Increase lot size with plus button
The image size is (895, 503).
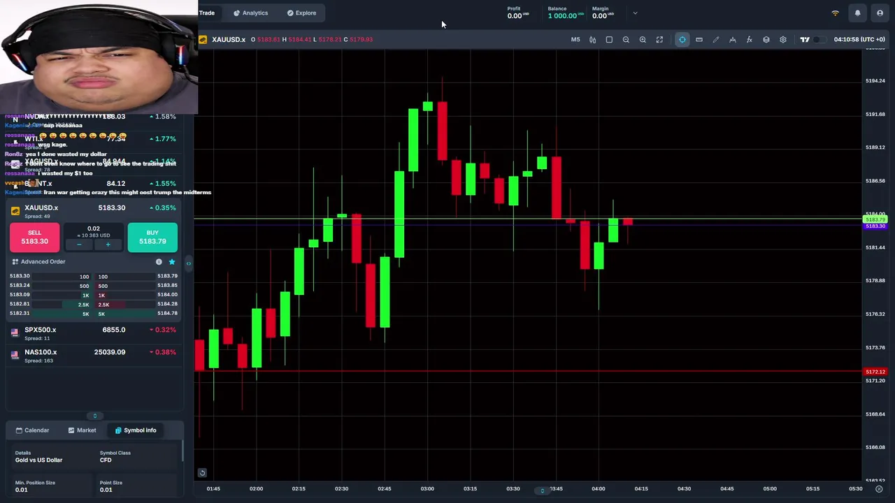pos(108,245)
